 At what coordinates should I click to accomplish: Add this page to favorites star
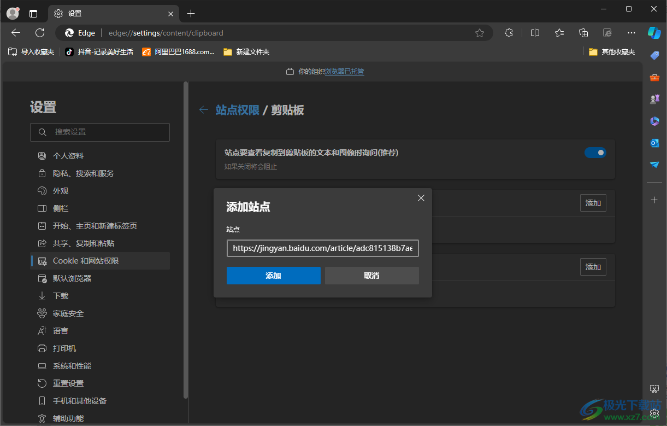480,33
